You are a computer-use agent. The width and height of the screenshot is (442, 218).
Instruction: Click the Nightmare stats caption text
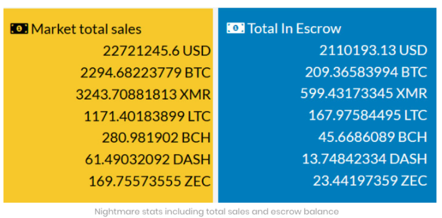tap(217, 211)
